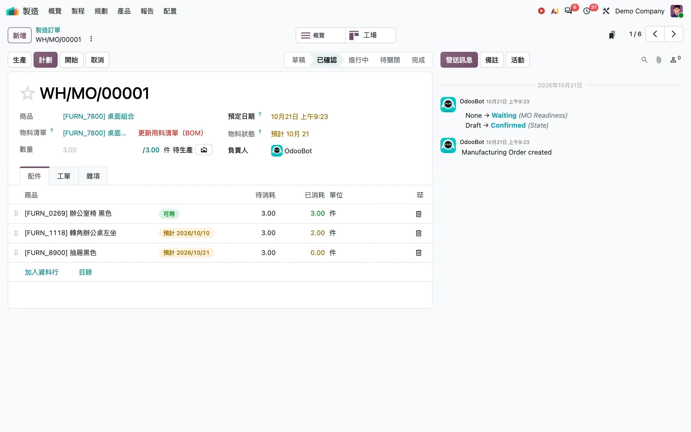The image size is (691, 432).
Task: Open column settings adjust icon
Action: (420, 195)
